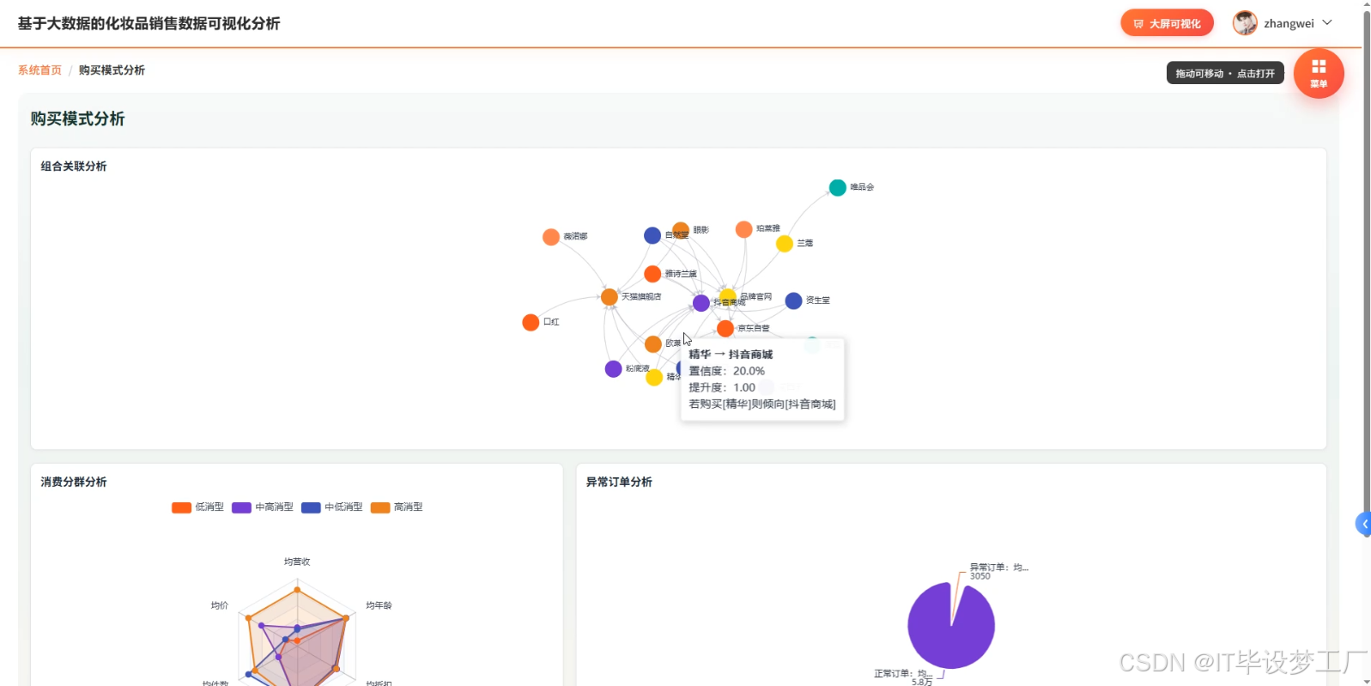This screenshot has width=1371, height=686.
Task: Click the 消费分群分析 card title
Action: pyautogui.click(x=74, y=483)
